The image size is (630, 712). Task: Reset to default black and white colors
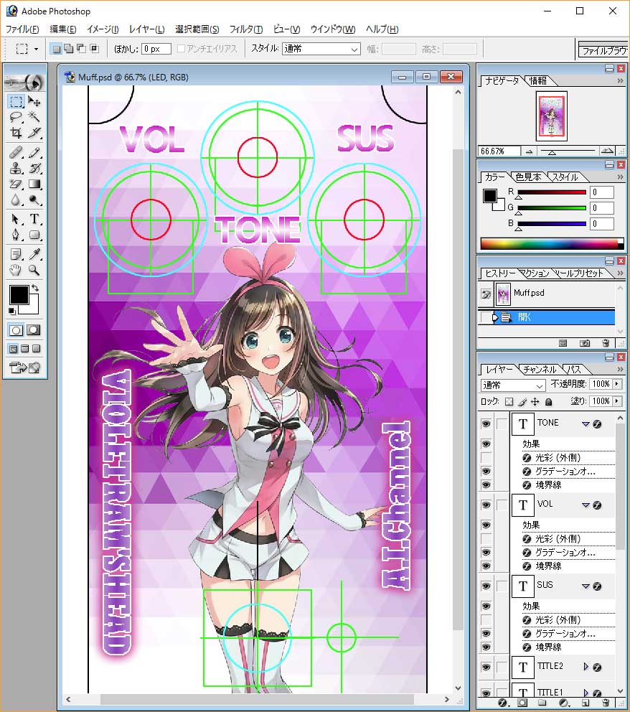click(x=12, y=311)
